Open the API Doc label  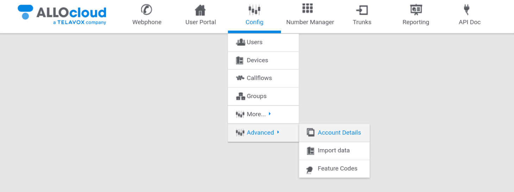(x=470, y=22)
